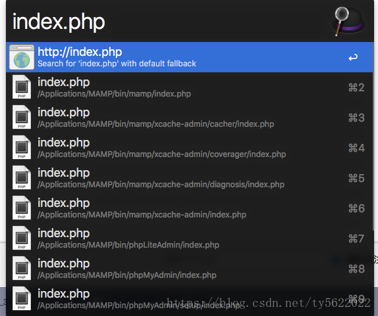Click PHP file icon for the diagnosis/index.php result
The width and height of the screenshot is (378, 316).
[x=22, y=177]
